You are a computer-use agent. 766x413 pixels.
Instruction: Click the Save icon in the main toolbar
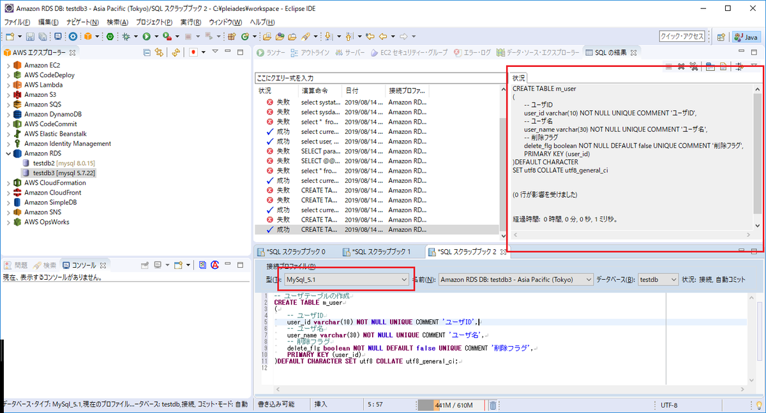tap(31, 36)
